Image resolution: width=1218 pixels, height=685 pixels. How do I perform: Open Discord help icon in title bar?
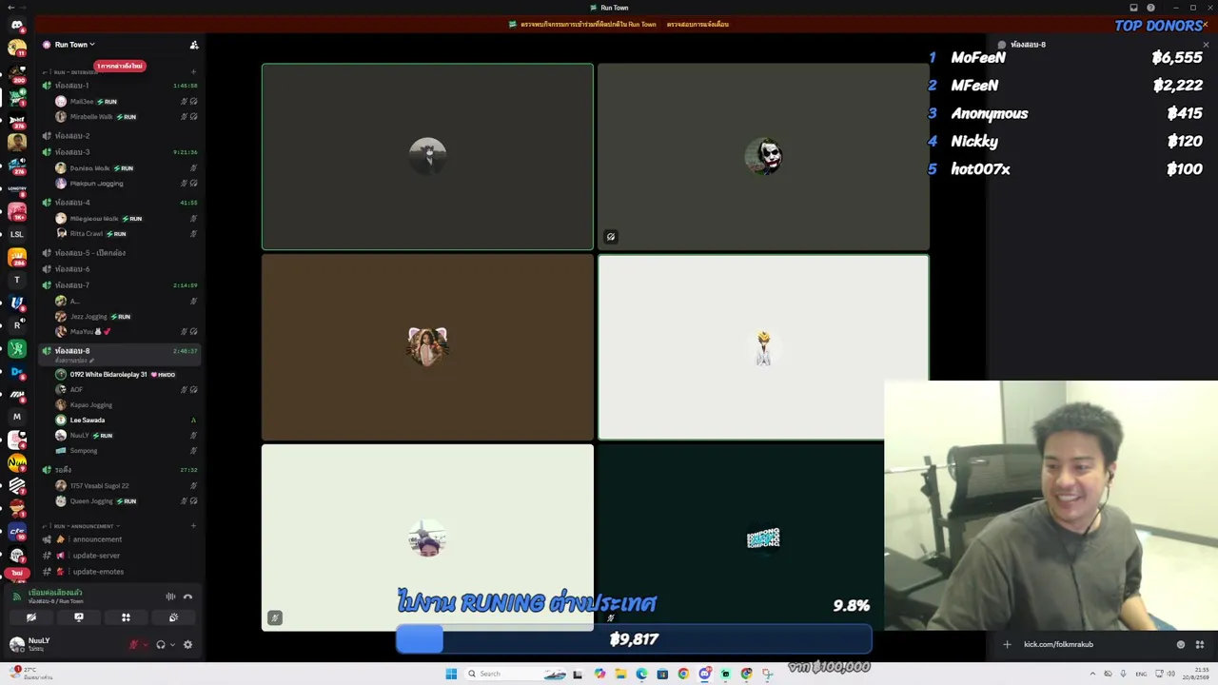click(x=1150, y=8)
